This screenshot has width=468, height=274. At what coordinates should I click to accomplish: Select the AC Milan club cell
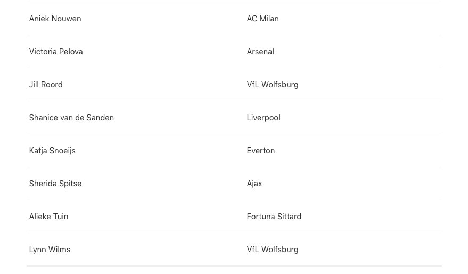point(262,19)
